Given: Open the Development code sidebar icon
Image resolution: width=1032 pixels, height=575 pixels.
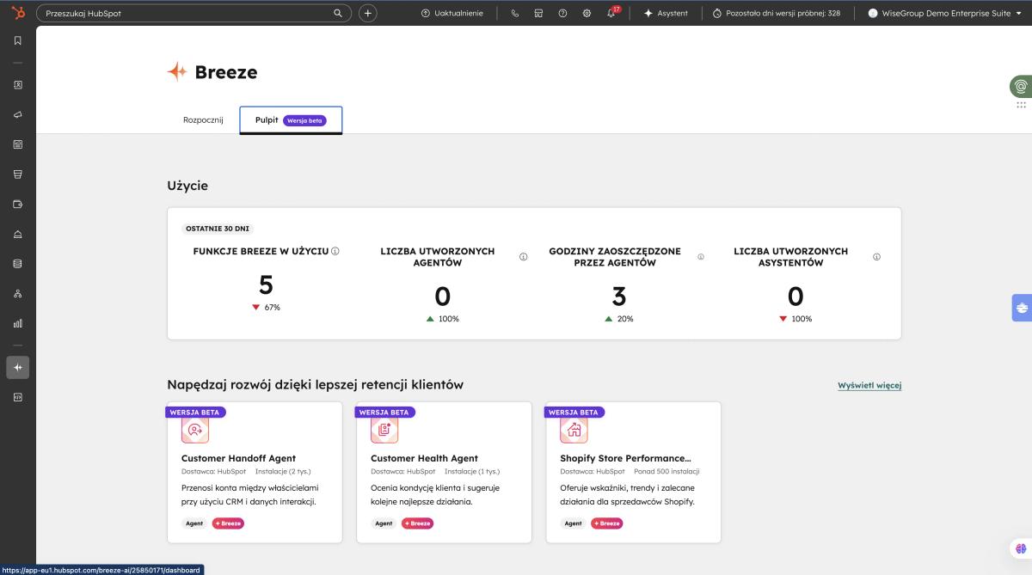Looking at the screenshot, I should coord(18,397).
